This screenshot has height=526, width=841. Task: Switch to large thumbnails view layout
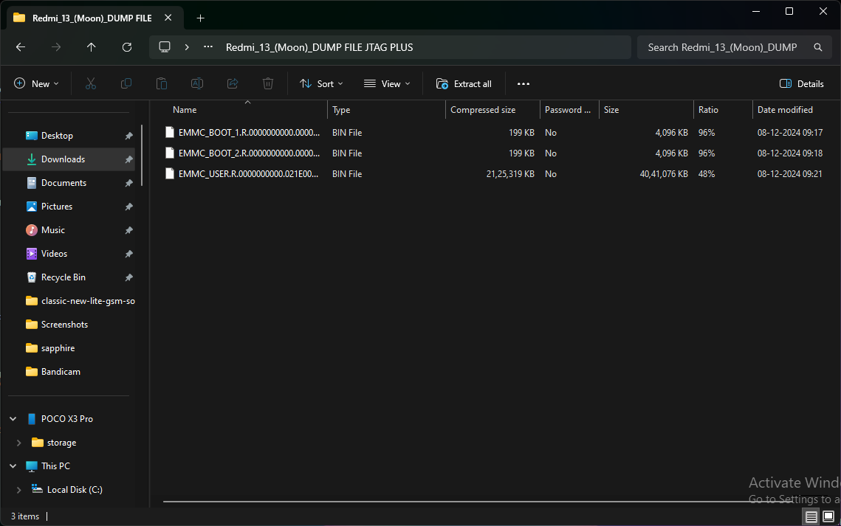pos(828,516)
